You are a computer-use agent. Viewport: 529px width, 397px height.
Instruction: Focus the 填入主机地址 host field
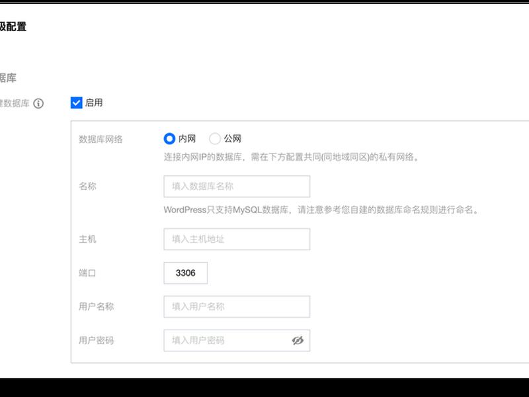(x=237, y=239)
